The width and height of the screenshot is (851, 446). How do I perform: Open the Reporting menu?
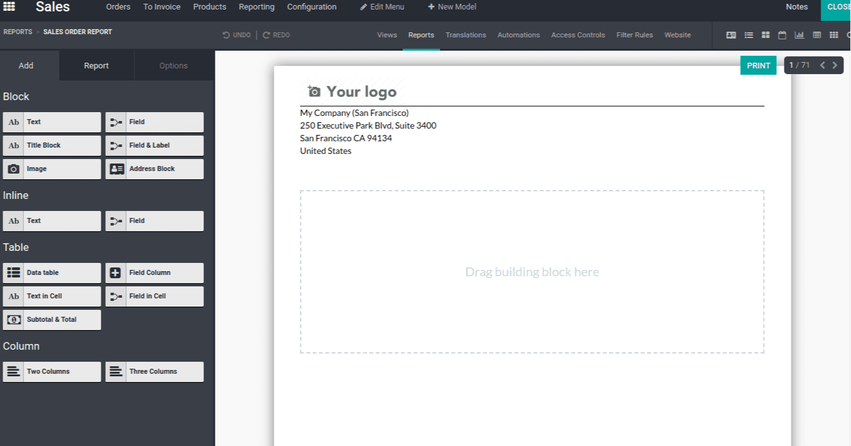(257, 7)
